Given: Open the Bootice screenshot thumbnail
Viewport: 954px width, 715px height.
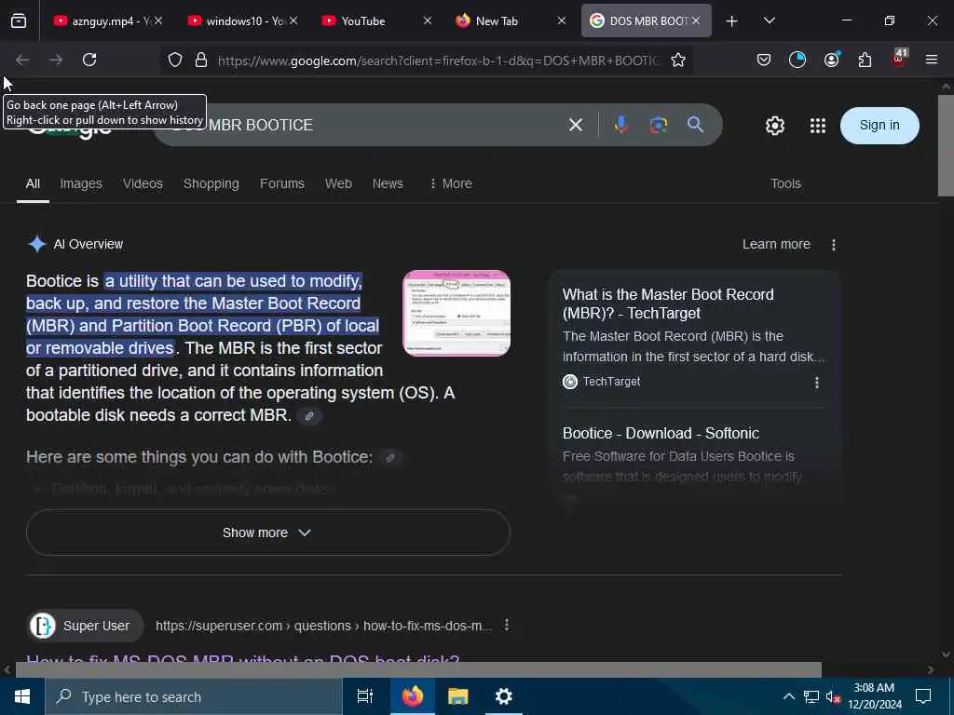Looking at the screenshot, I should point(457,313).
